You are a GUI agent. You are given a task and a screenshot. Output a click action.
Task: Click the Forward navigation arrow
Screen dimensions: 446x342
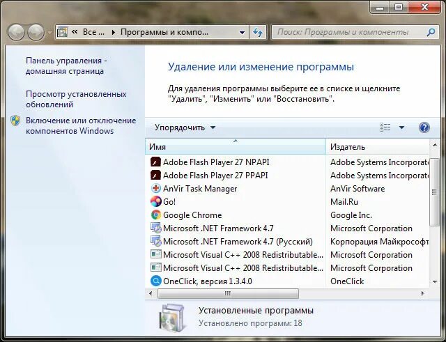(x=36, y=32)
